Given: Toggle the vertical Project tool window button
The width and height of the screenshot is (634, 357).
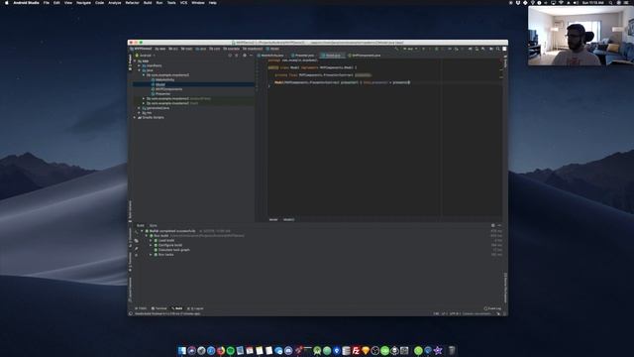Looking at the screenshot, I should coord(130,61).
